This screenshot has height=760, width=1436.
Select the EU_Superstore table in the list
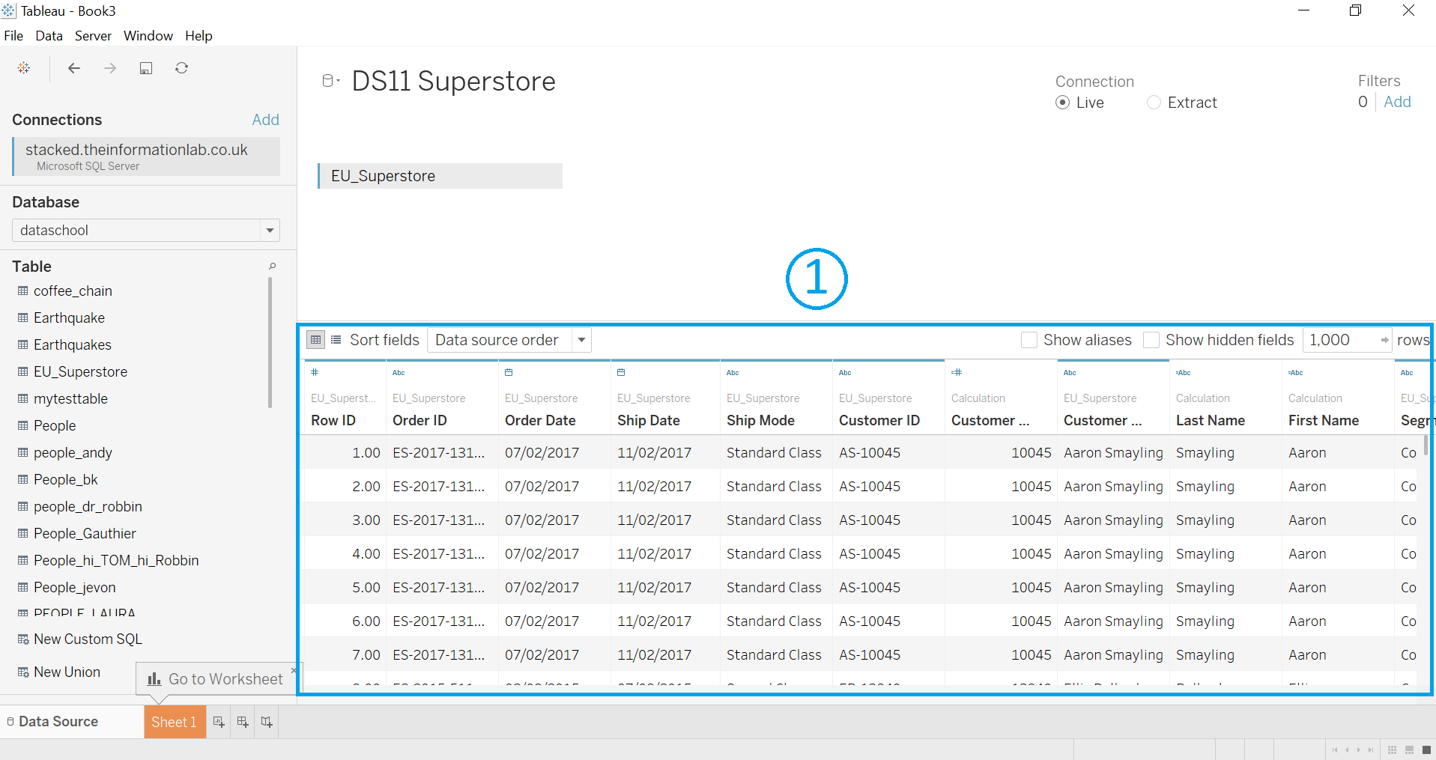coord(80,371)
